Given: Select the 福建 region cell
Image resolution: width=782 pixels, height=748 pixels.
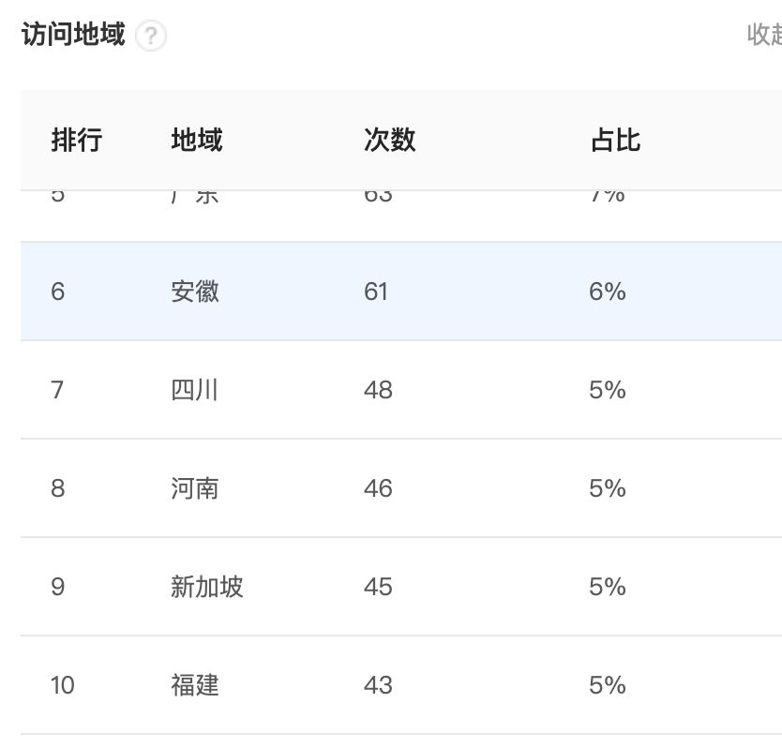Looking at the screenshot, I should coord(195,685).
